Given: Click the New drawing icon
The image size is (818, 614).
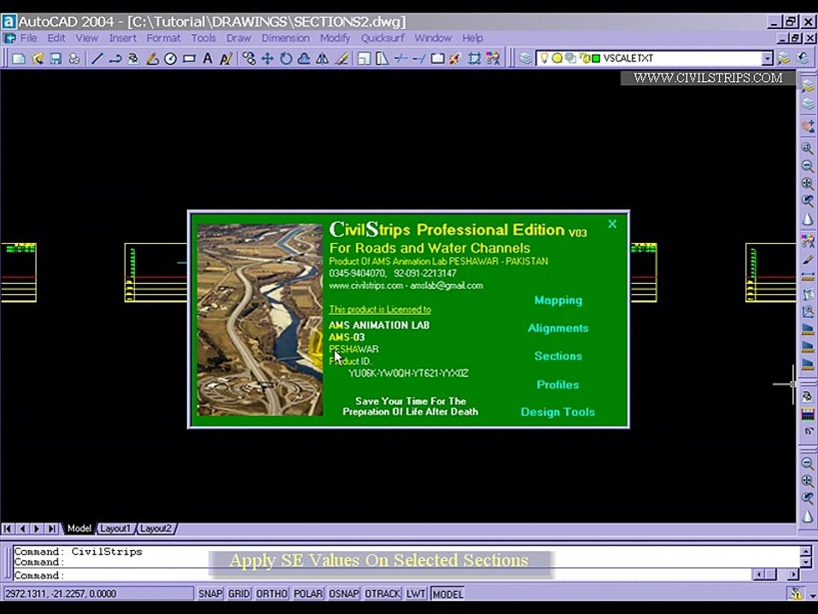Looking at the screenshot, I should [19, 58].
